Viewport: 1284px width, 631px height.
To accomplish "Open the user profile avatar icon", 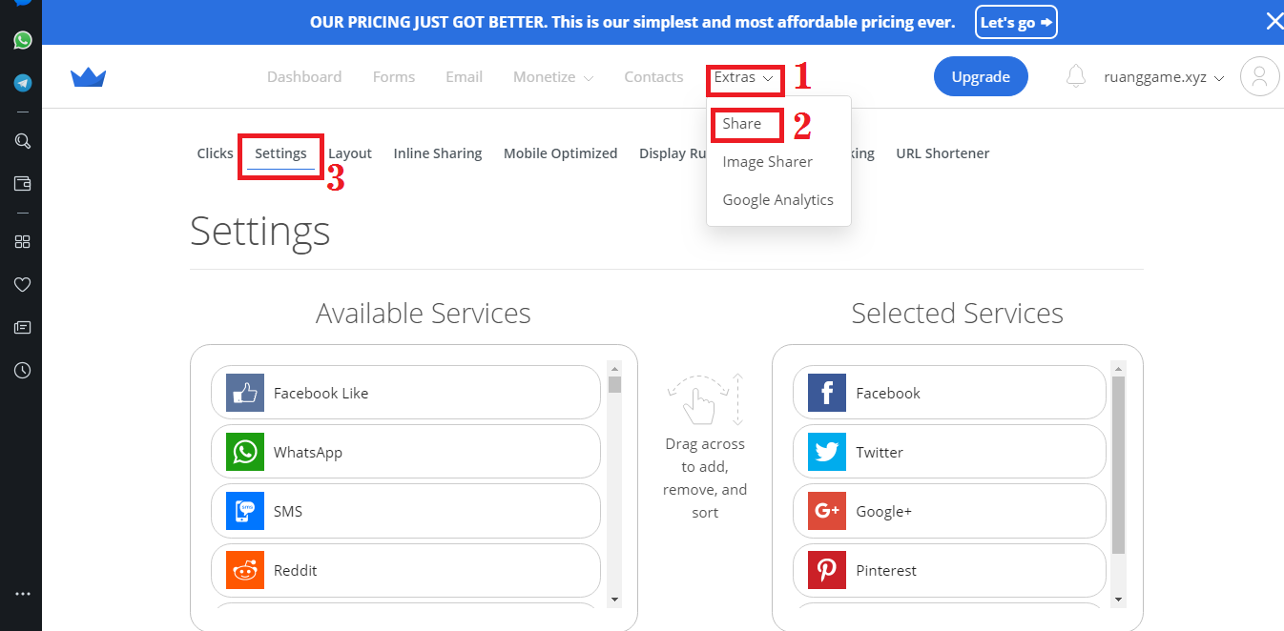I will (1259, 76).
